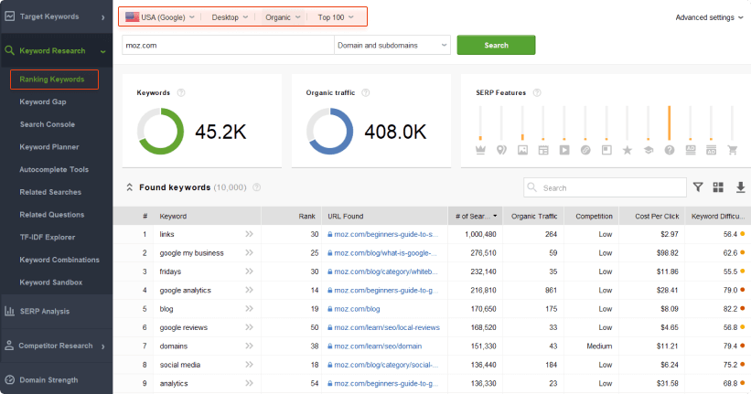Click the Keywords green donut chart
Image resolution: width=751 pixels, height=394 pixels.
point(160,131)
